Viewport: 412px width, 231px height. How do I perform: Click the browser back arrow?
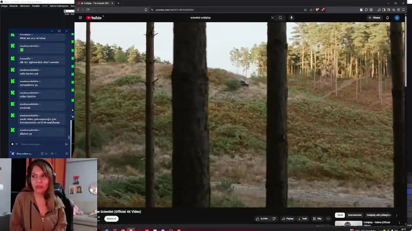78,10
